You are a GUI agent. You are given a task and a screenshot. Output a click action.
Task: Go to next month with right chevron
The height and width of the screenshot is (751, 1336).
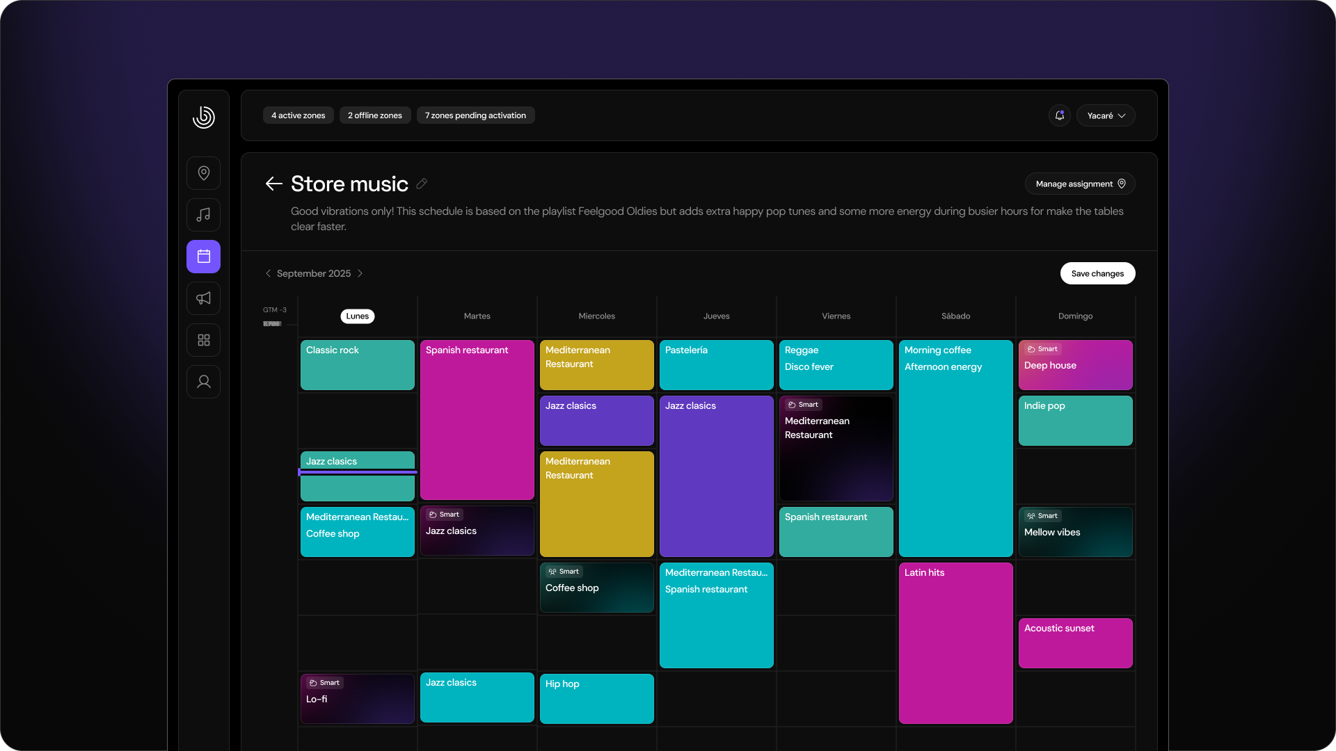360,273
